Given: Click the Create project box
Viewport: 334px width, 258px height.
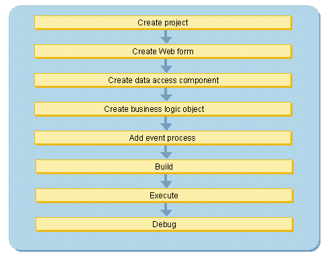Looking at the screenshot, I should [163, 22].
